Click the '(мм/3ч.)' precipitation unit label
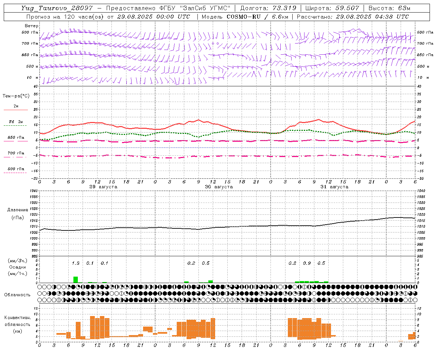Viewport: 435px width, 348px height. click(18, 261)
